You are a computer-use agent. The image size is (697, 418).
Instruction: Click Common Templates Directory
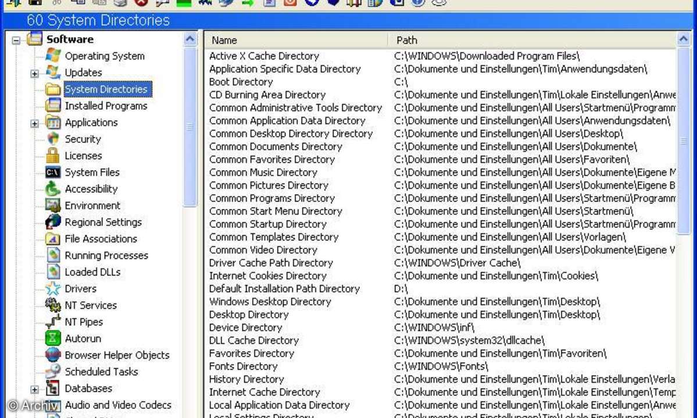click(x=274, y=236)
